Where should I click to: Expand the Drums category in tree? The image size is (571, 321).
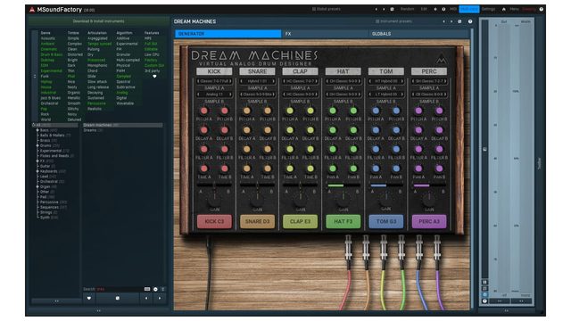pos(37,145)
